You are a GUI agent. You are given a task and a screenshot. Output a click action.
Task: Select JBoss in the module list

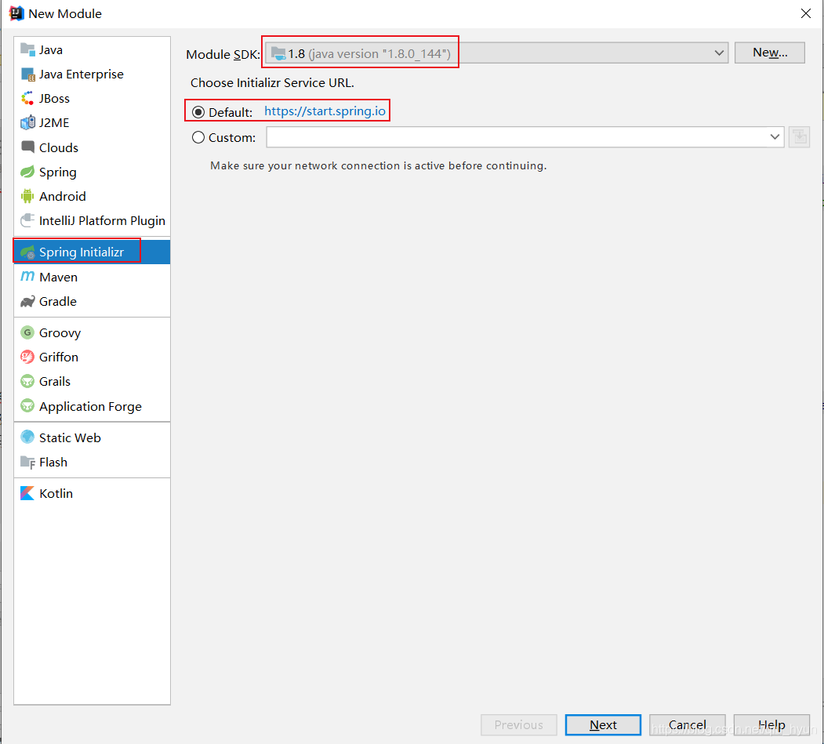click(92, 98)
